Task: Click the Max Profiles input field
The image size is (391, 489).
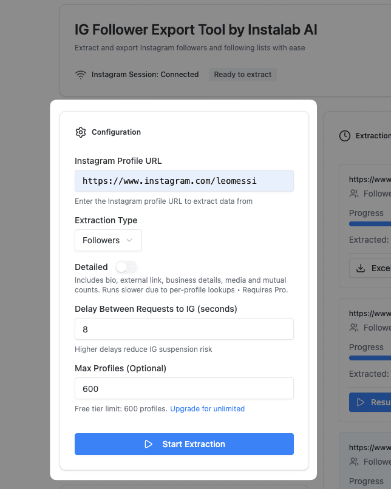Action: tap(184, 388)
